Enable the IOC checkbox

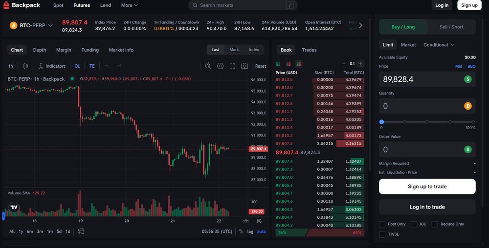[414, 224]
